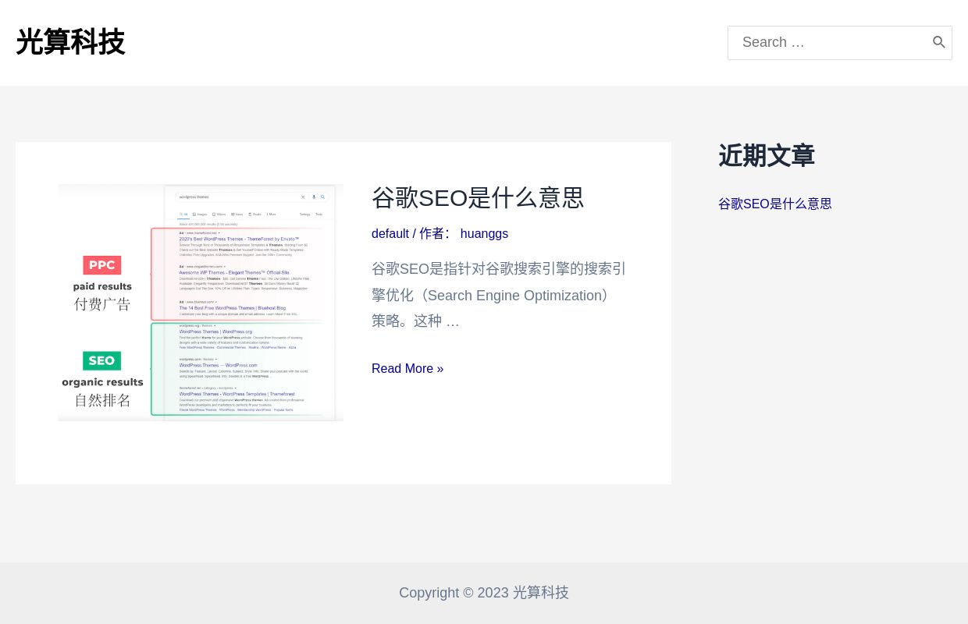Select the microphone icon in the Google search bar
Viewport: 968px width, 624px height.
click(314, 197)
